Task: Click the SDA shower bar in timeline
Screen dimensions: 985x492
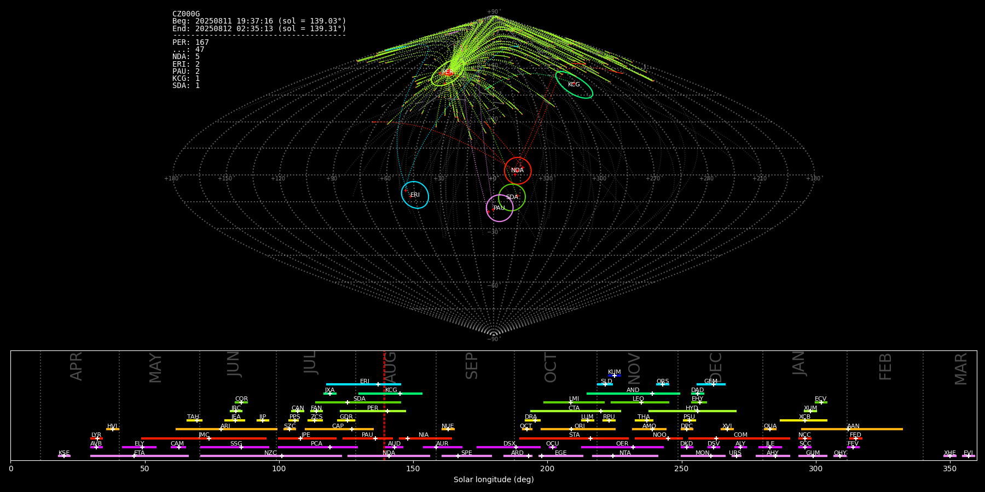Action: (x=358, y=402)
